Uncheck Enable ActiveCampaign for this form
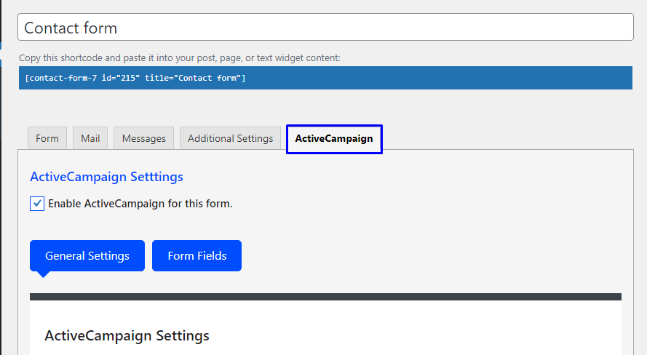The width and height of the screenshot is (647, 355). point(37,204)
